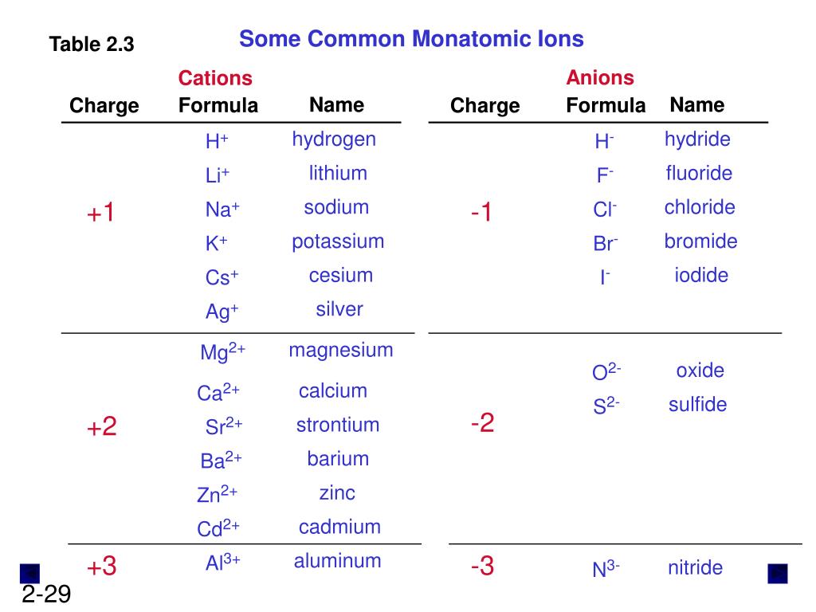Click the word chloride
The image size is (816, 612).
pyautogui.click(x=700, y=207)
